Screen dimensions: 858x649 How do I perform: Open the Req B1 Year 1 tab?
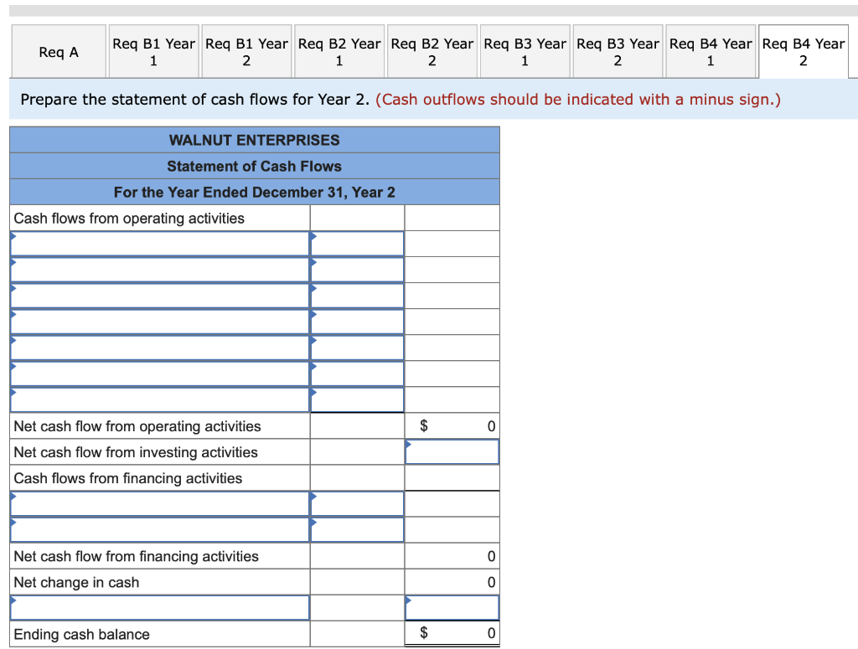153,51
